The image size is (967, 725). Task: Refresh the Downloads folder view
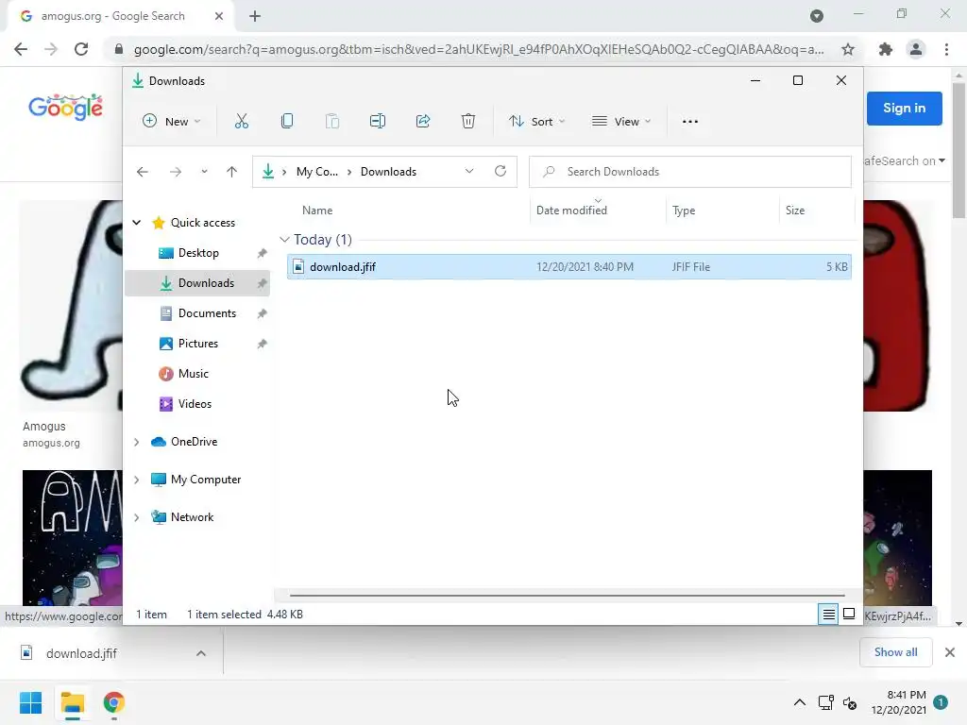(x=500, y=172)
